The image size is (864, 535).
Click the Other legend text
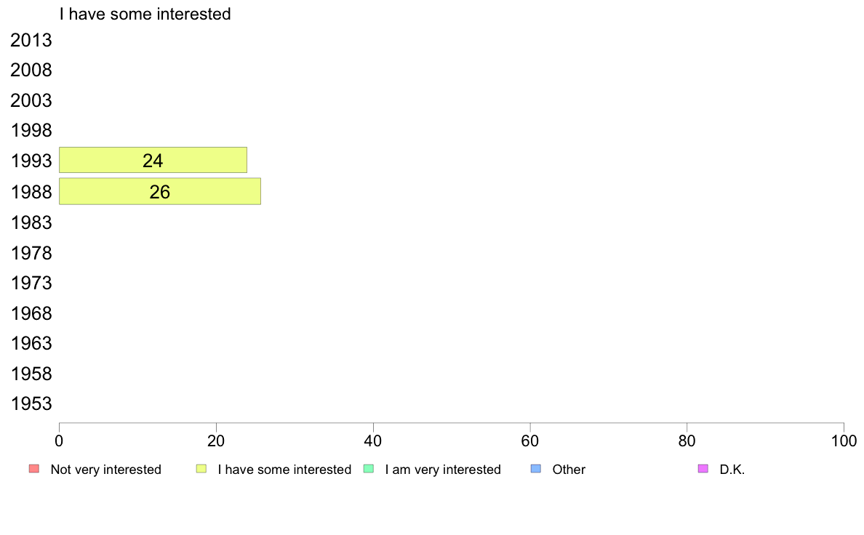(x=569, y=470)
